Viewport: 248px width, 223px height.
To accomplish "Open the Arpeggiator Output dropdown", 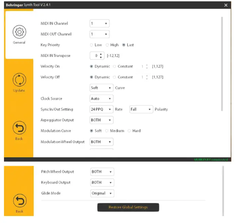I will (x=102, y=120).
